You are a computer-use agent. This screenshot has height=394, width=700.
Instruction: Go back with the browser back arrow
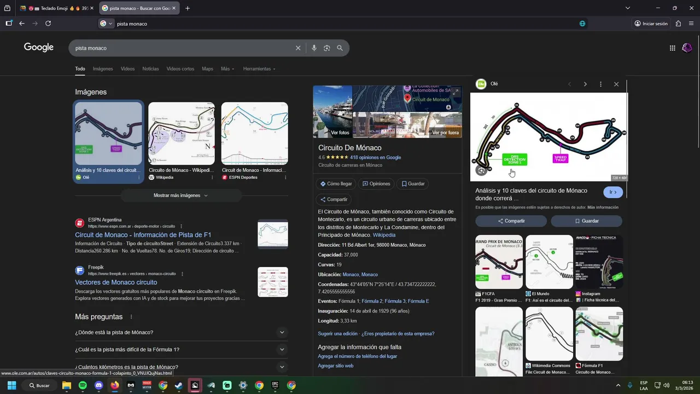tap(22, 24)
